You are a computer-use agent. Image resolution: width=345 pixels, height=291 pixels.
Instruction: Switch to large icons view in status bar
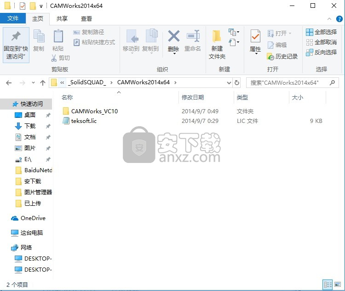[x=338, y=285]
